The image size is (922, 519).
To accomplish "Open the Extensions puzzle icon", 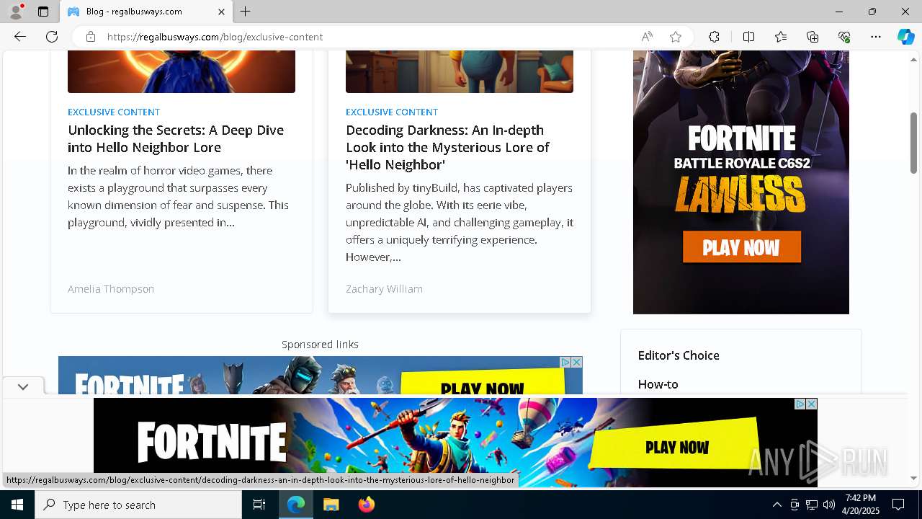I will [714, 37].
